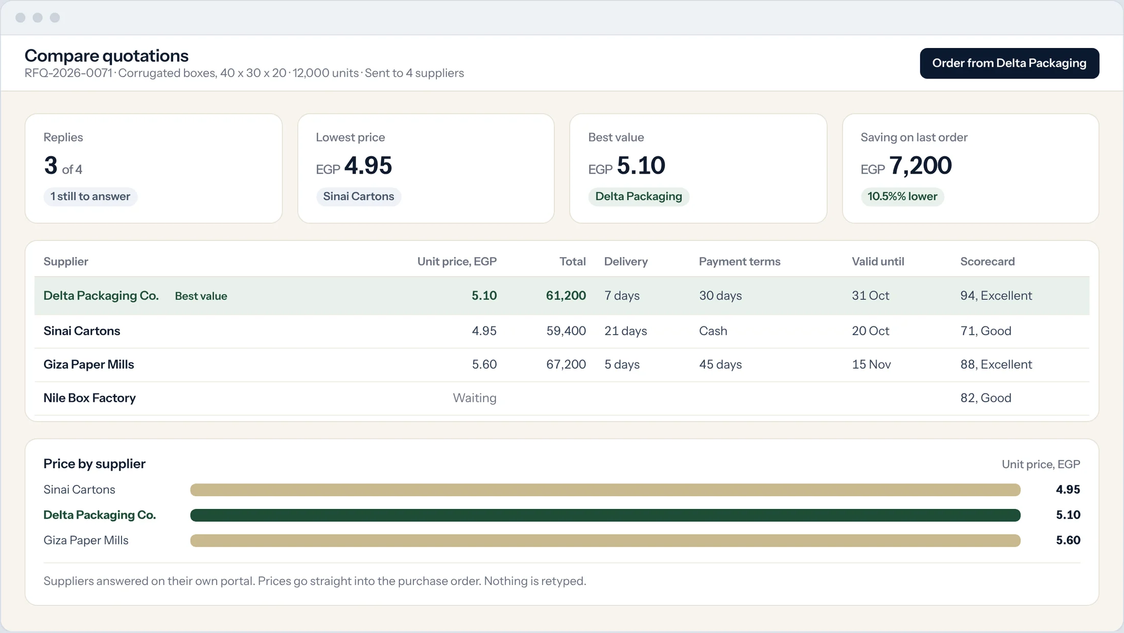Click the 'Waiting' status for Nile Box
The image size is (1124, 633).
click(474, 398)
